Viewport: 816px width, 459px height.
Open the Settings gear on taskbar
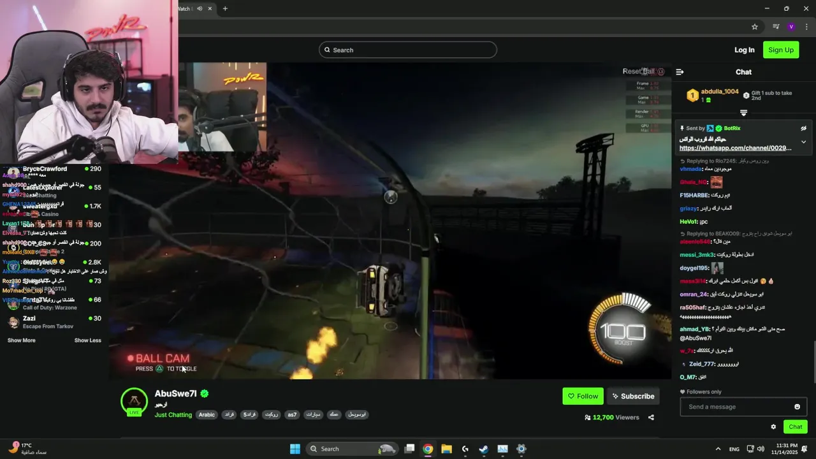point(521,449)
